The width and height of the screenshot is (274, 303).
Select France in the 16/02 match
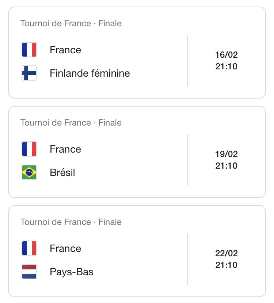pyautogui.click(x=65, y=50)
